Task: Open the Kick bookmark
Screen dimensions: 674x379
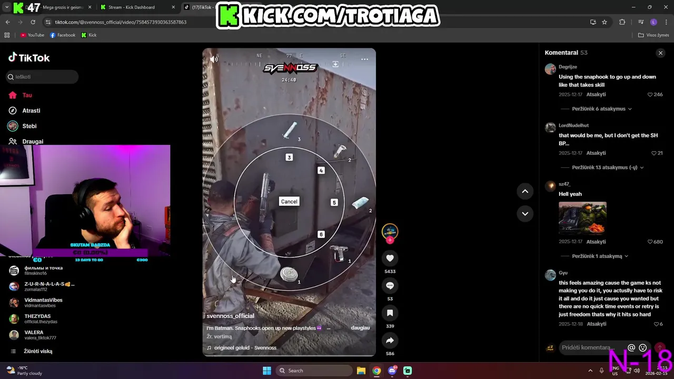Action: coord(89,35)
